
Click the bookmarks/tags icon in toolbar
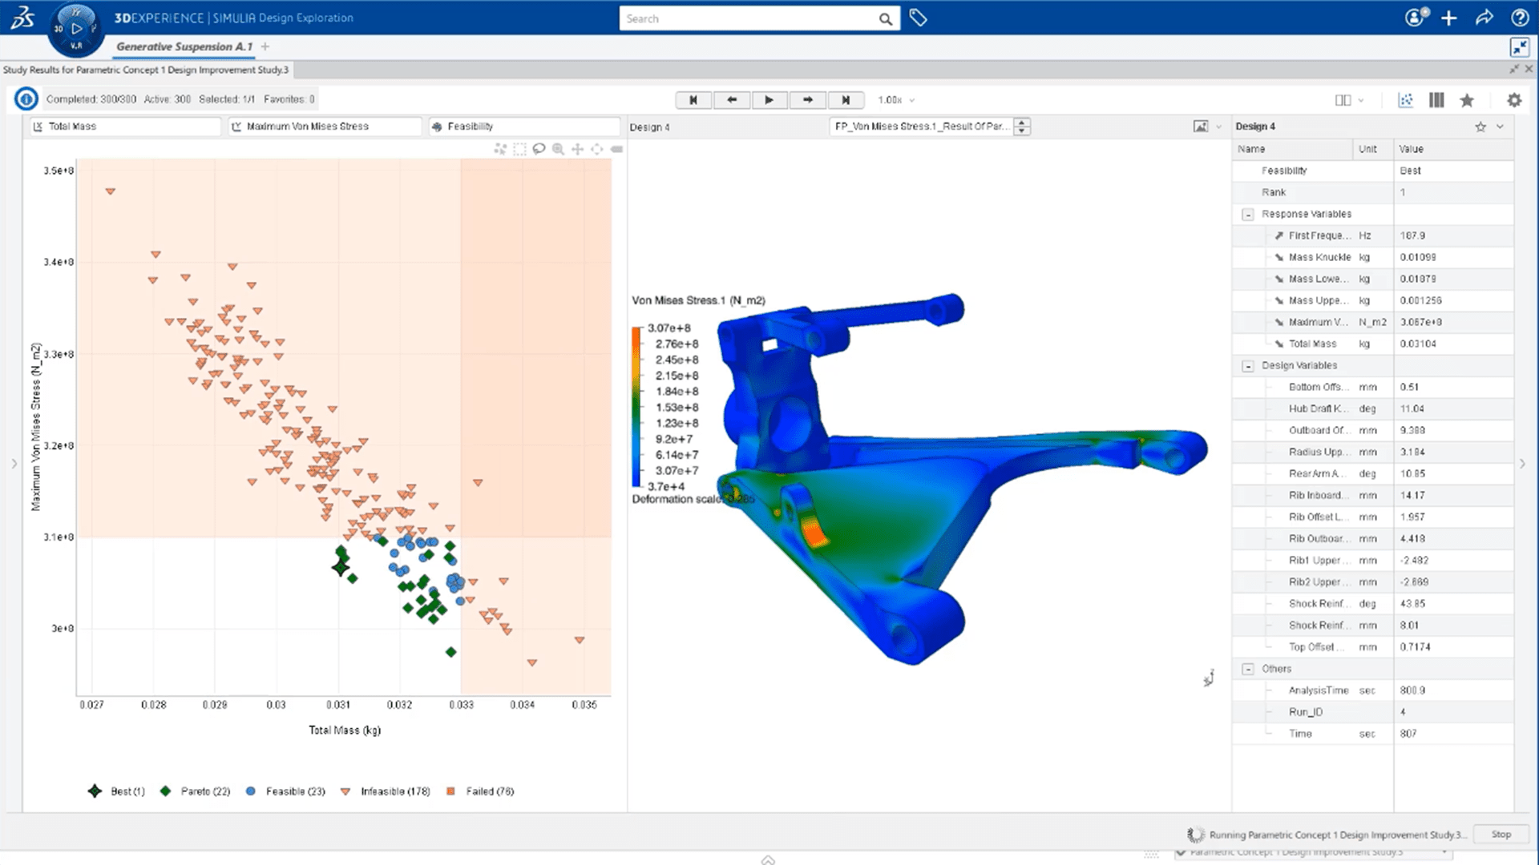coord(918,18)
